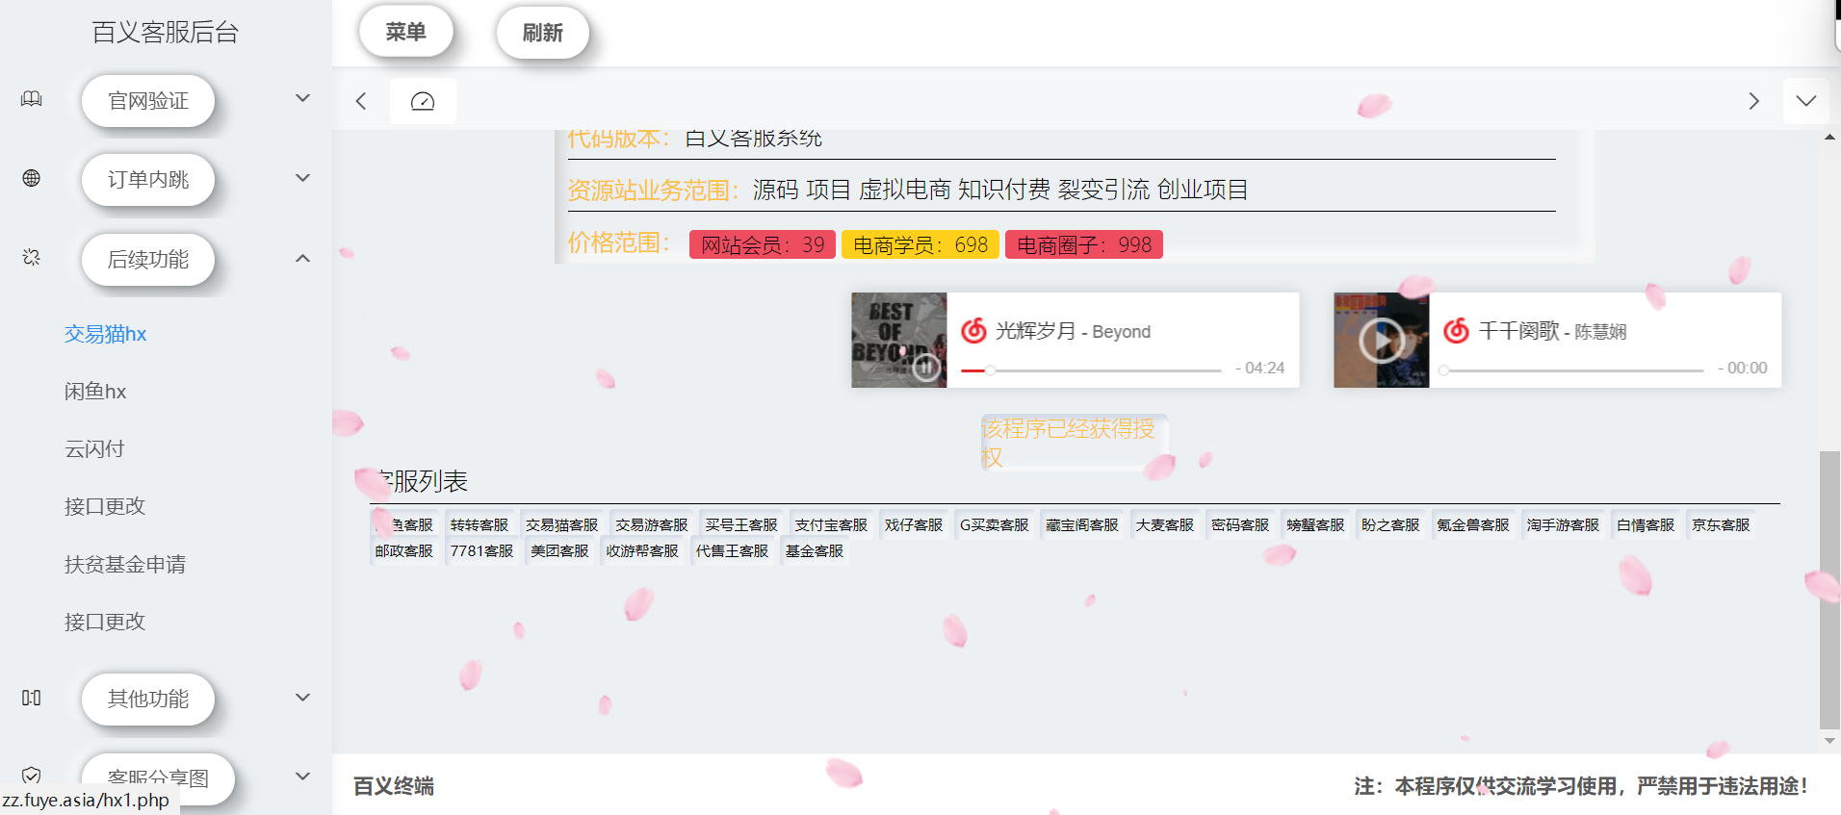Viewport: 1841px width, 815px height.
Task: Click the book icon beside 官网验证
Action: pos(32,99)
